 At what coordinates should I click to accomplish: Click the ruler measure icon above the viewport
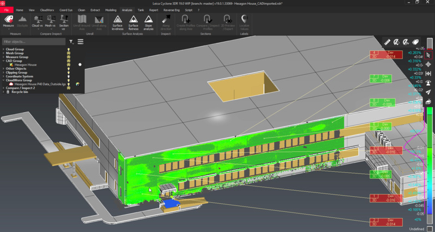coord(387,41)
